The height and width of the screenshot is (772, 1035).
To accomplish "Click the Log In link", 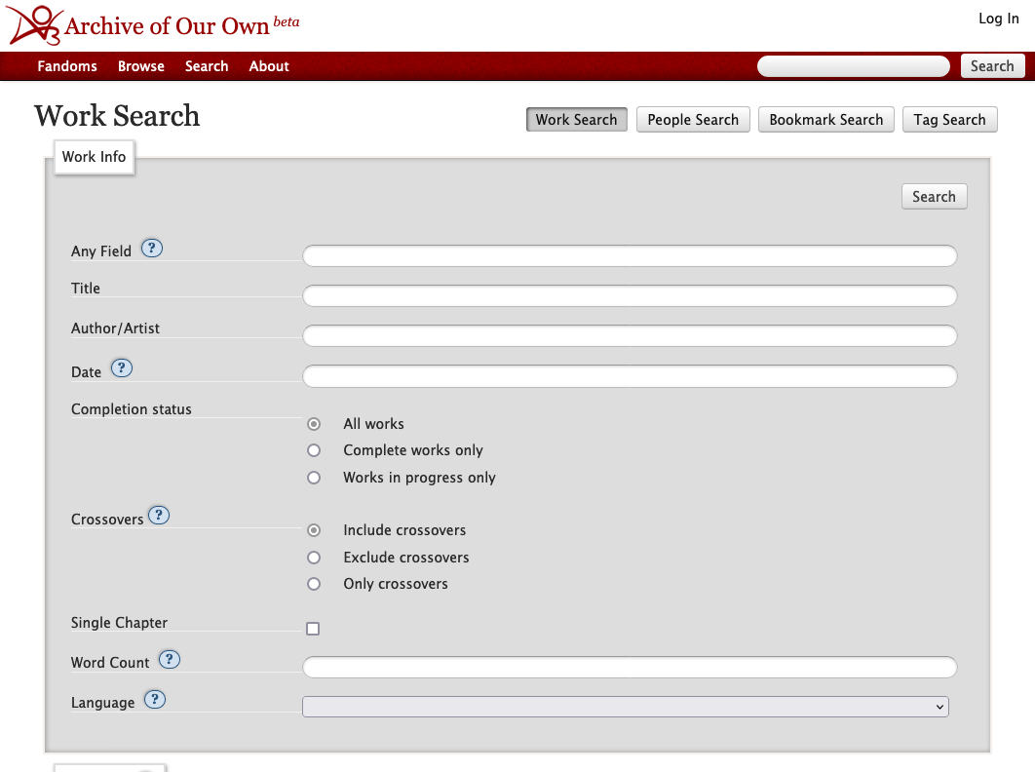I will (x=998, y=19).
